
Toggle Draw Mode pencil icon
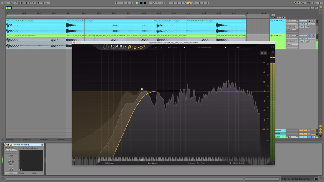pos(295,3)
